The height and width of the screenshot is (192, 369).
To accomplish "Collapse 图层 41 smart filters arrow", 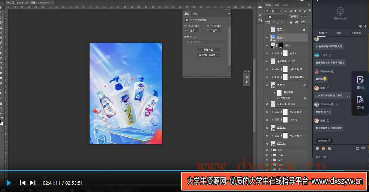I will [307, 85].
